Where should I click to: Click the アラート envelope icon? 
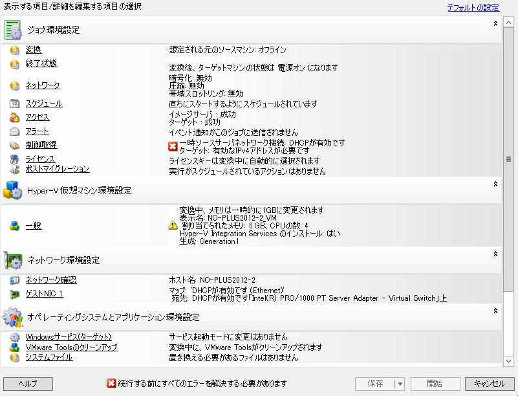[14, 132]
